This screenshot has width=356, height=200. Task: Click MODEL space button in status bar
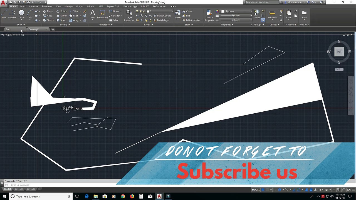coord(256,190)
